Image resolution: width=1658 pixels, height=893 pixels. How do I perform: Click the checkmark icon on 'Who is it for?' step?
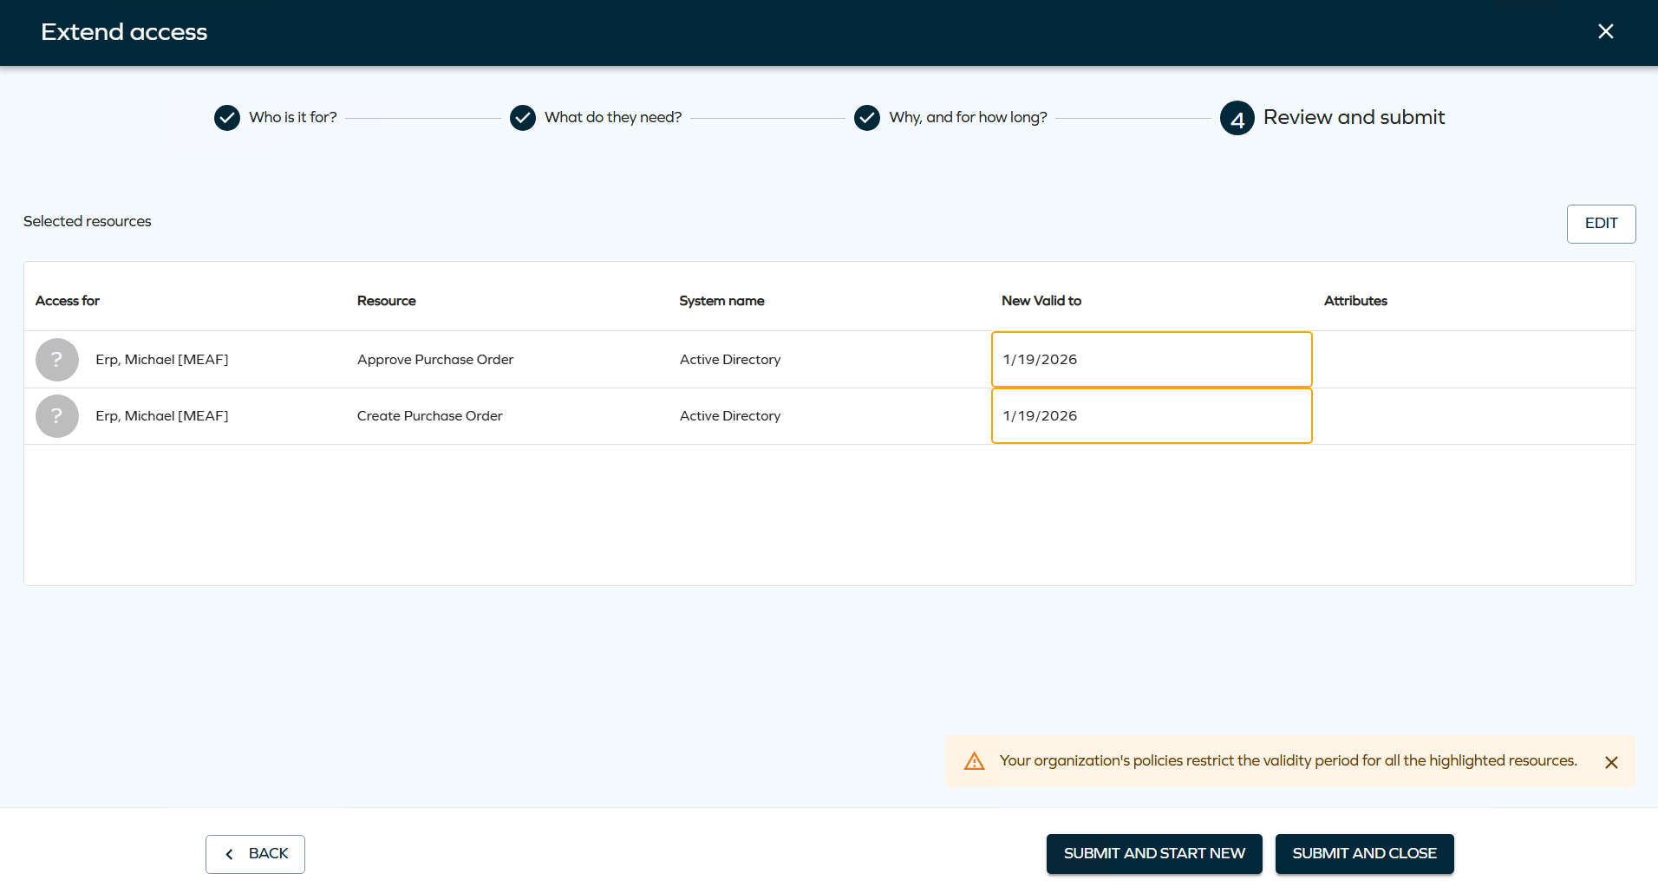227,117
